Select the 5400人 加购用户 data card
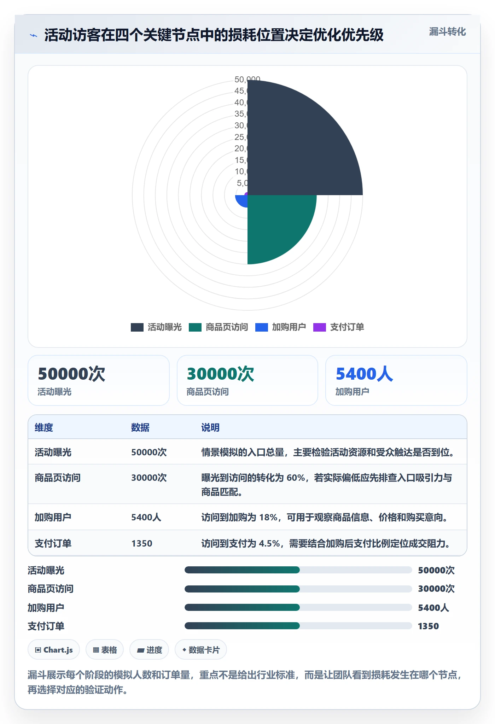Viewport: 495px width, 724px height. [x=396, y=380]
